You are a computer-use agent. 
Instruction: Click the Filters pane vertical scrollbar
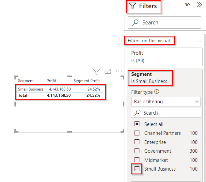pyautogui.click(x=205, y=108)
